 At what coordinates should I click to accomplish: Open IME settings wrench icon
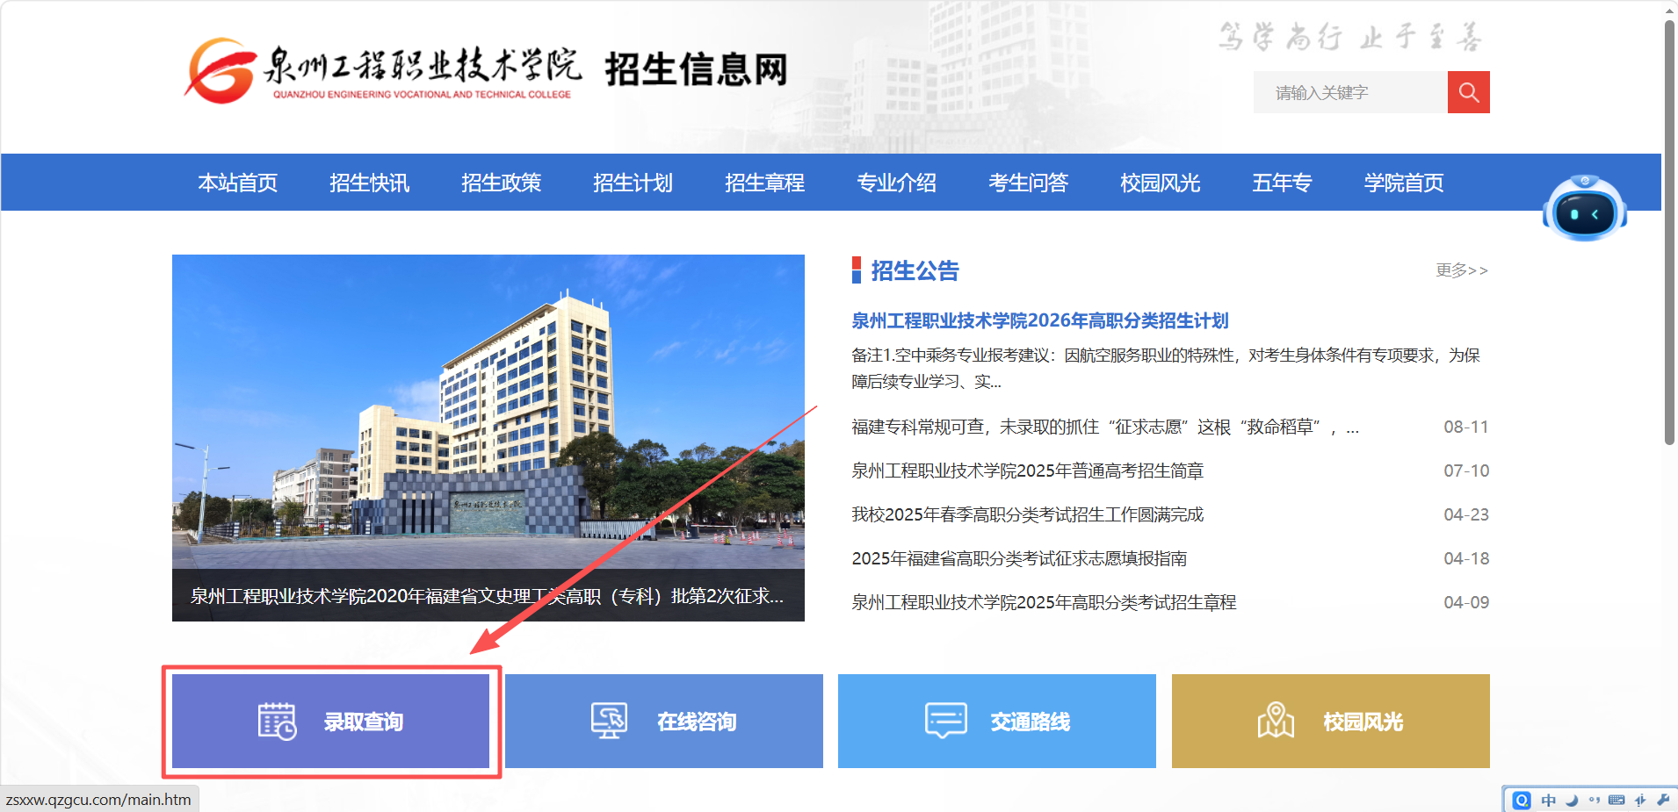[1662, 800]
